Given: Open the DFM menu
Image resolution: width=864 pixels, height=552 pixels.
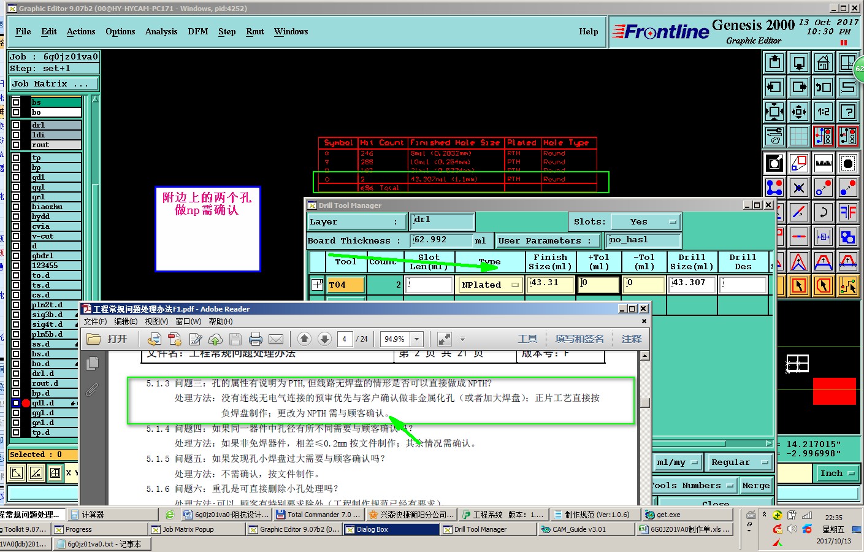Looking at the screenshot, I should pyautogui.click(x=198, y=31).
